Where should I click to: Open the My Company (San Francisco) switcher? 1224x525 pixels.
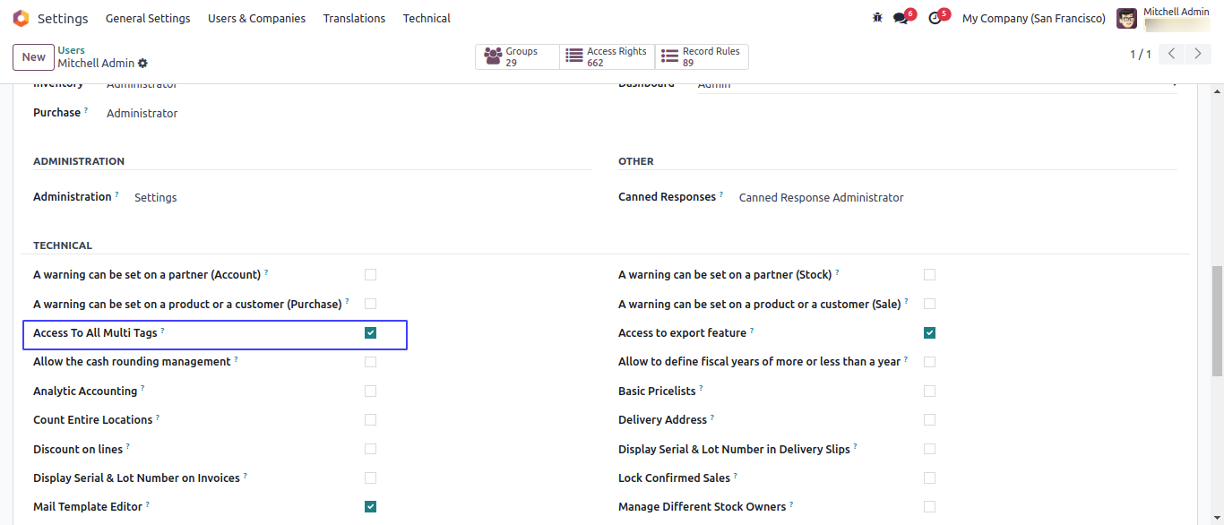tap(1033, 18)
